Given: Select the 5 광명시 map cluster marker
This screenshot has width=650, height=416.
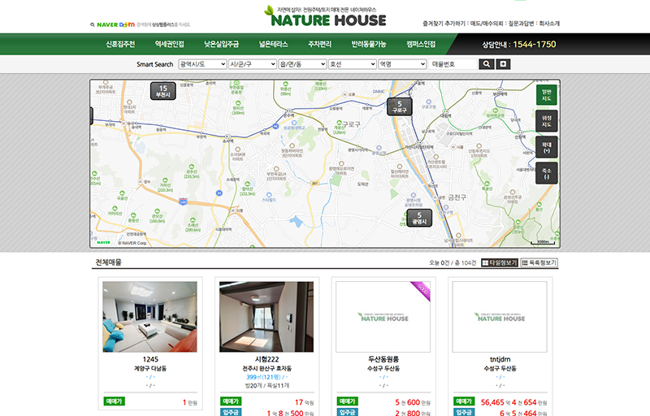Looking at the screenshot, I should point(419,218).
